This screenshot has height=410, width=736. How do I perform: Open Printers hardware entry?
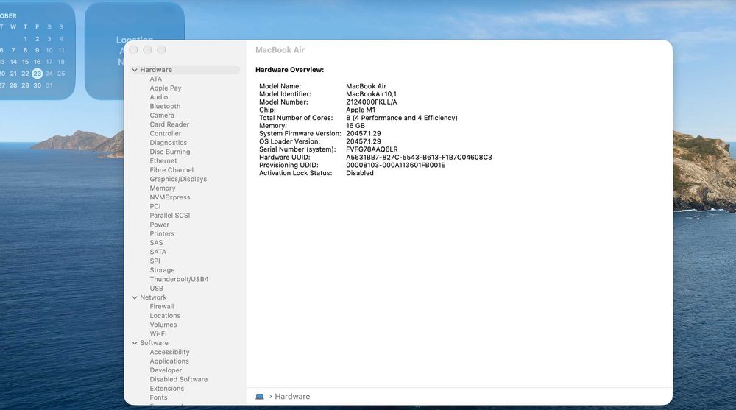coord(162,234)
